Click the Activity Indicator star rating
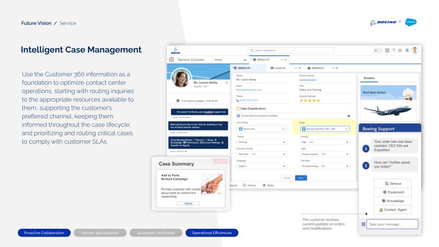Viewport: 439px width, 247px height. click(x=310, y=101)
